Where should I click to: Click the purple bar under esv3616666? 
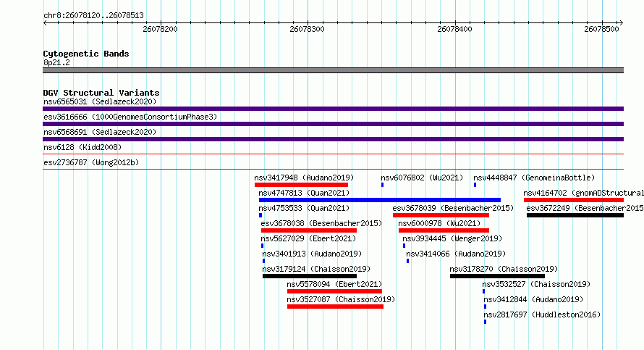[x=333, y=124]
